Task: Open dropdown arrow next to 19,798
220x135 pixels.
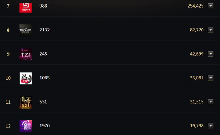Action: tap(210, 126)
